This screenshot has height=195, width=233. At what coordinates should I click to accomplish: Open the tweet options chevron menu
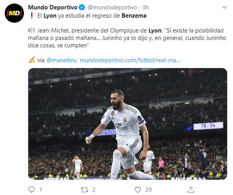(224, 7)
